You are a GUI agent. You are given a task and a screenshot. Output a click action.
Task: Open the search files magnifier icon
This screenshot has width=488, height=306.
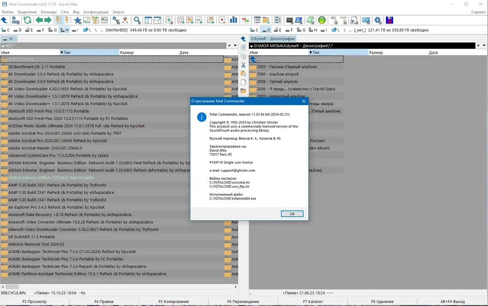(137, 20)
